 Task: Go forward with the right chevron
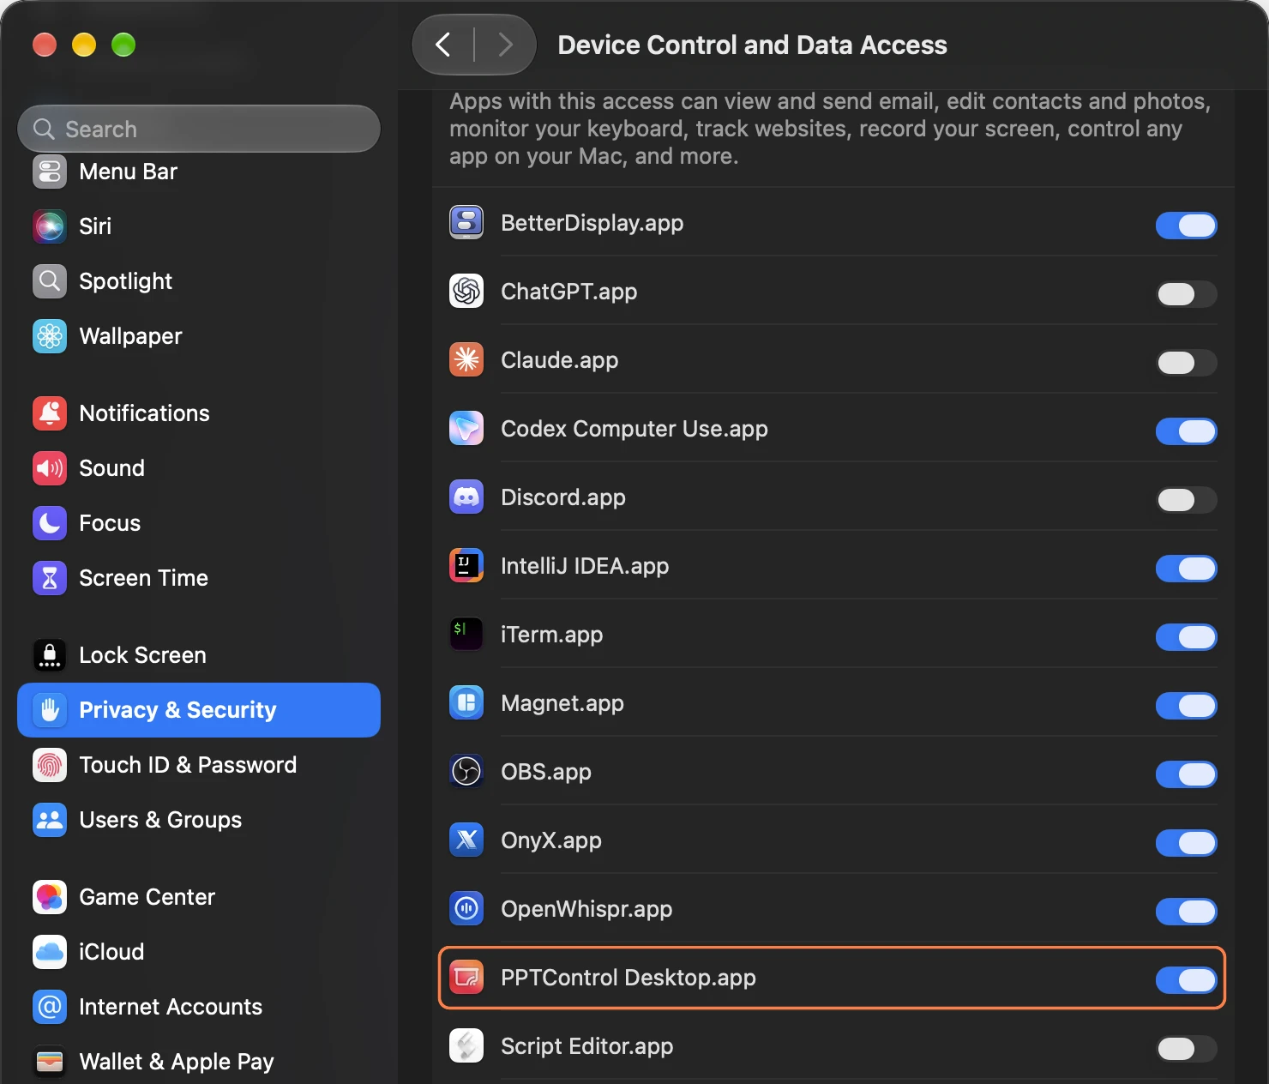(505, 45)
